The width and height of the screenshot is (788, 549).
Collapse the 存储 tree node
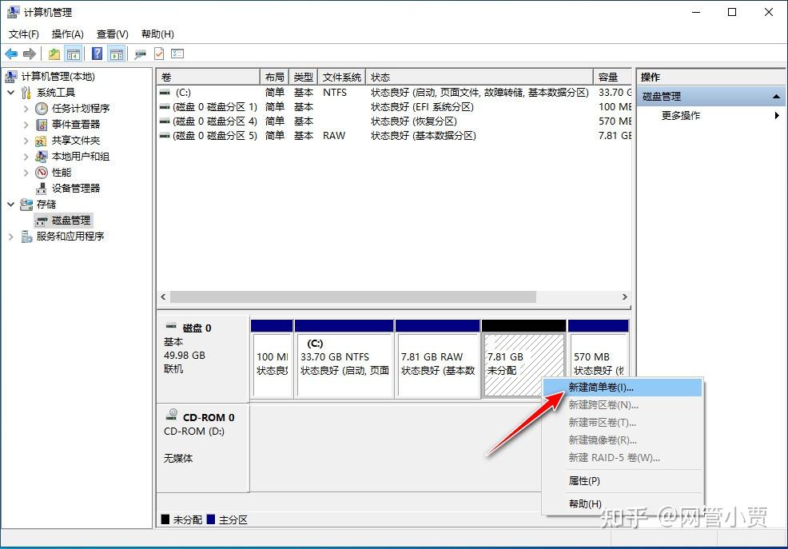click(11, 204)
